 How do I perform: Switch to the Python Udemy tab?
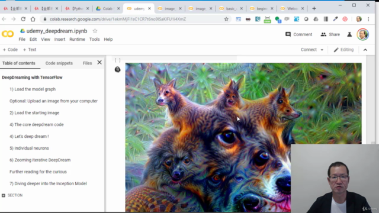77,8
